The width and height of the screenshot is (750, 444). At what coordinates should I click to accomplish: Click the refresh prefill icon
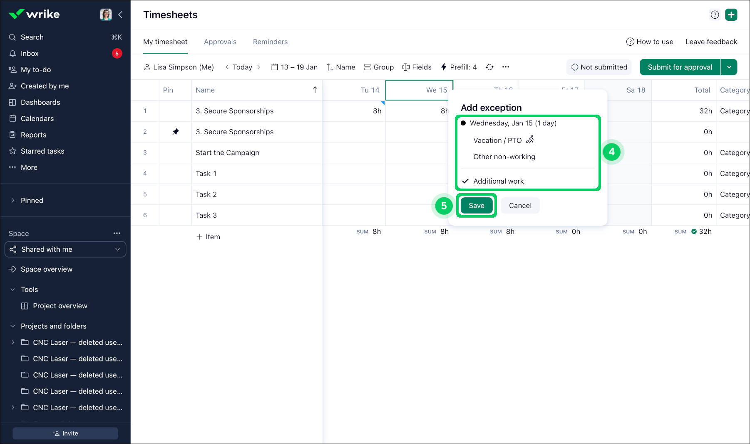coord(489,67)
